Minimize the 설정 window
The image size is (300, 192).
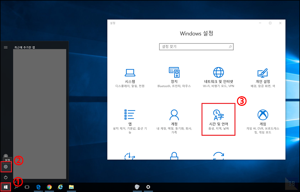point(260,23)
